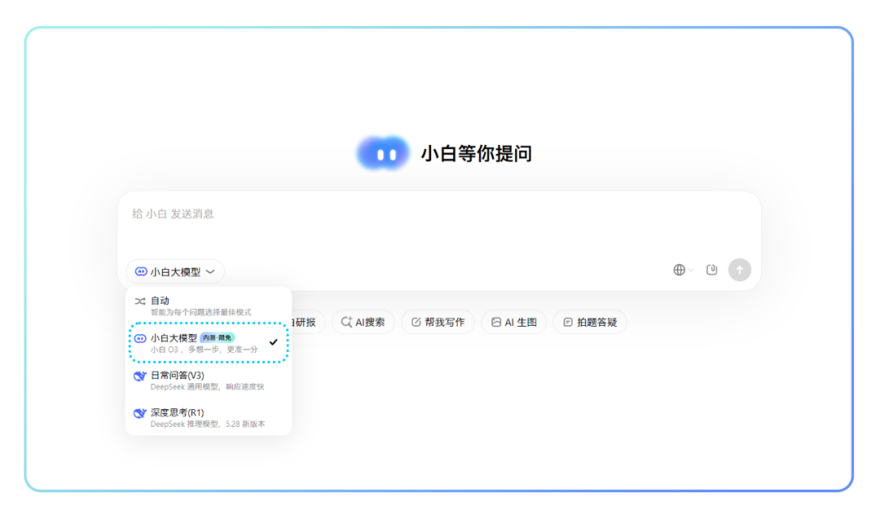Click the whale icon beside 深度思考(R1)
The height and width of the screenshot is (515, 880).
pos(140,413)
